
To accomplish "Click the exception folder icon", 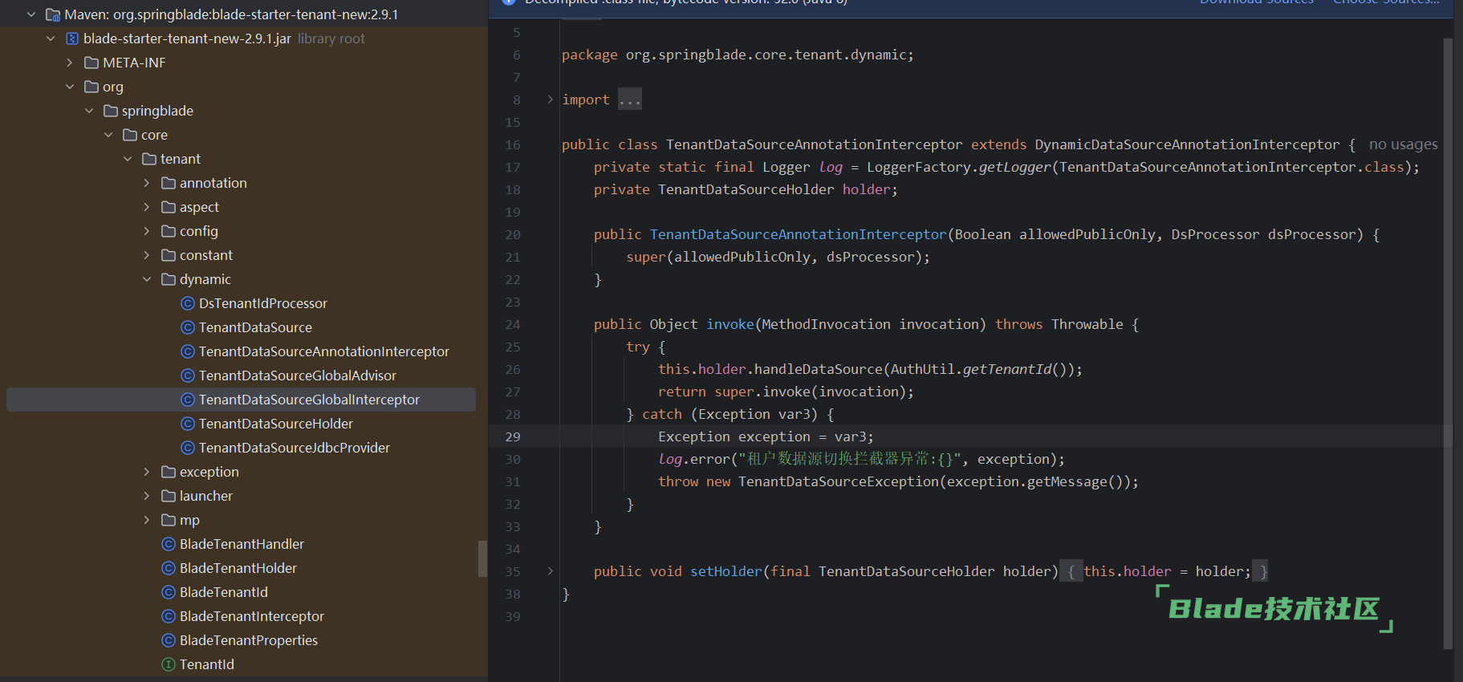I will 169,472.
